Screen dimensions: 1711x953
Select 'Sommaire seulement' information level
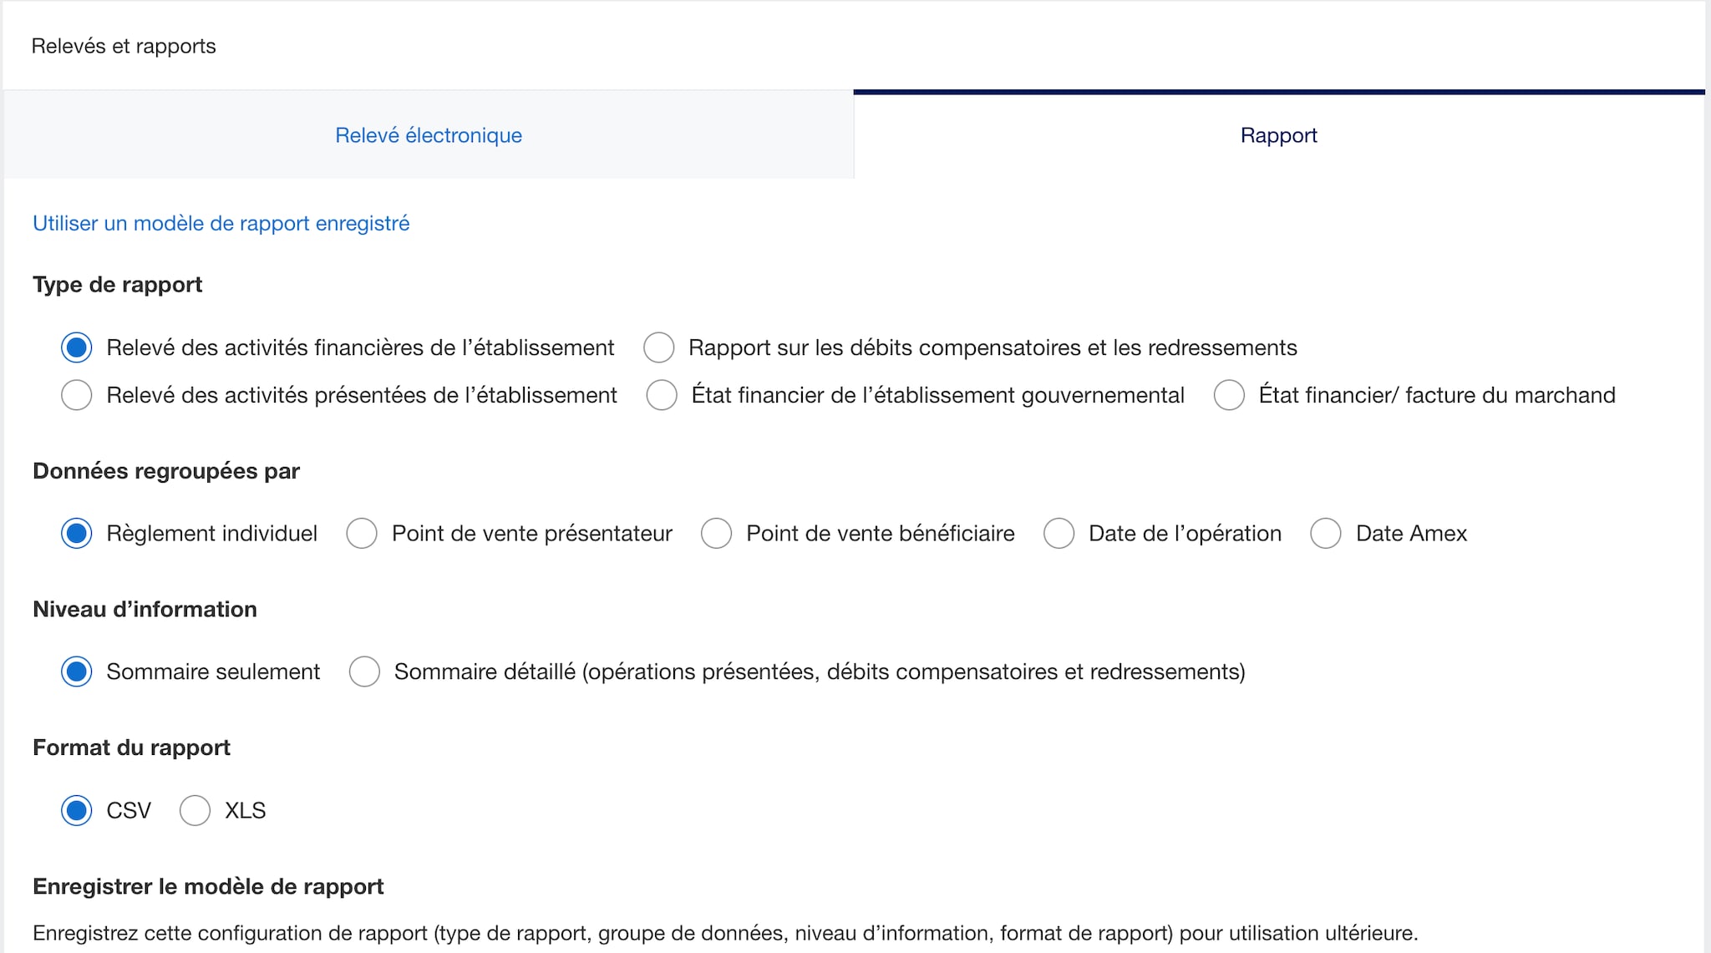point(76,671)
